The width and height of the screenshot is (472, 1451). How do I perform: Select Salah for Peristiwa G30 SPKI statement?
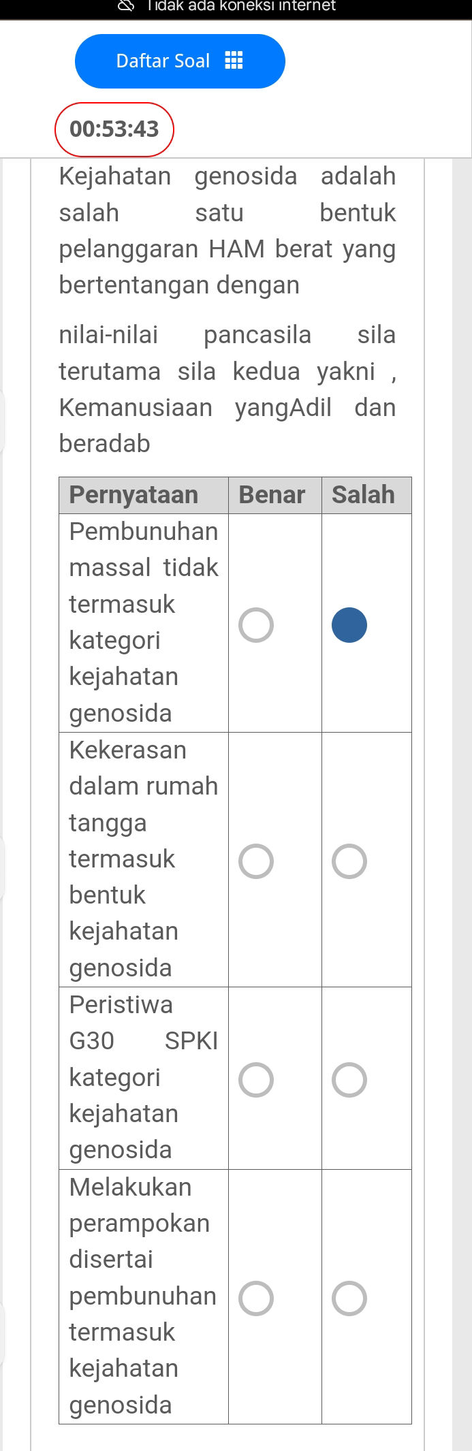[x=349, y=1079]
